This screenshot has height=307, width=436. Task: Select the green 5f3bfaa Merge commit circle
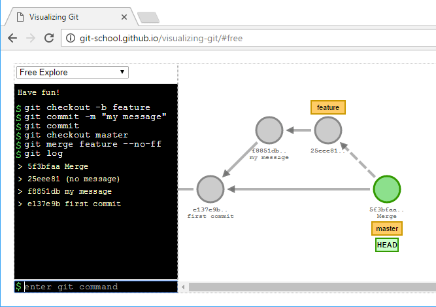point(387,189)
